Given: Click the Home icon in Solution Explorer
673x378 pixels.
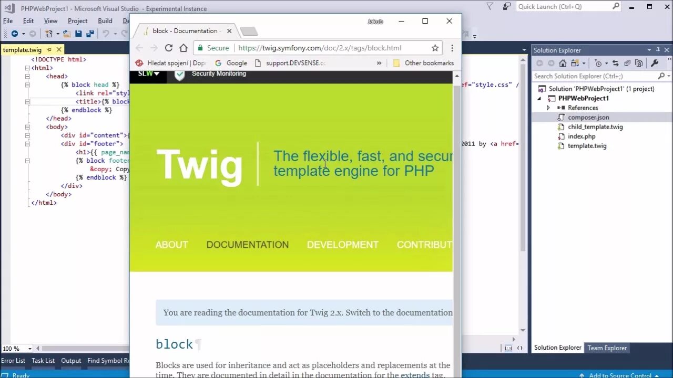Looking at the screenshot, I should [x=563, y=64].
